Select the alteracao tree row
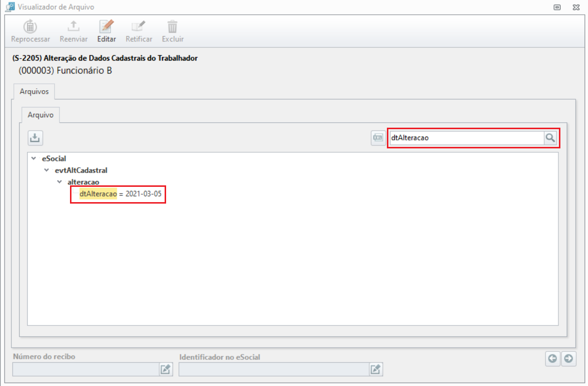Image resolution: width=588 pixels, height=386 pixels. point(83,182)
